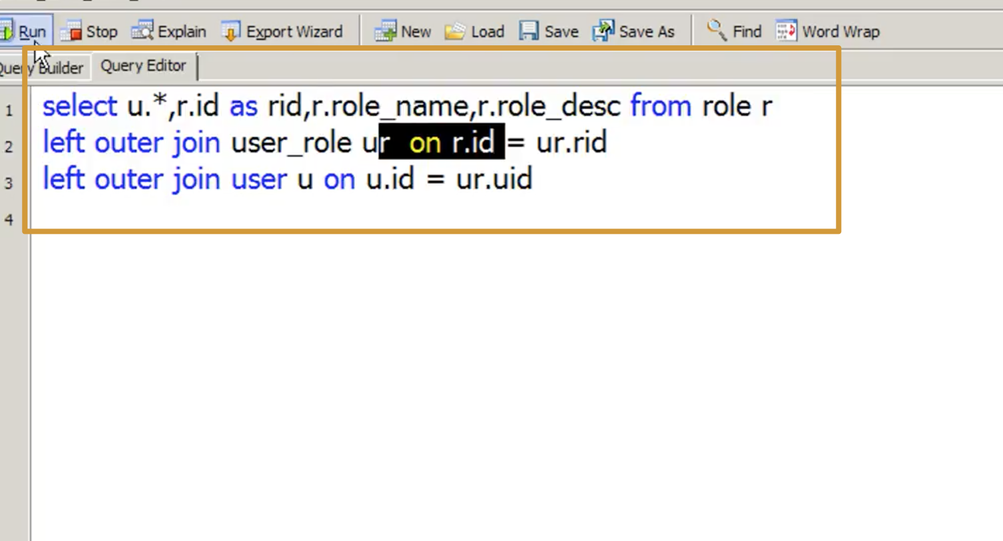
Task: Choose Save As for the query
Action: 634,31
